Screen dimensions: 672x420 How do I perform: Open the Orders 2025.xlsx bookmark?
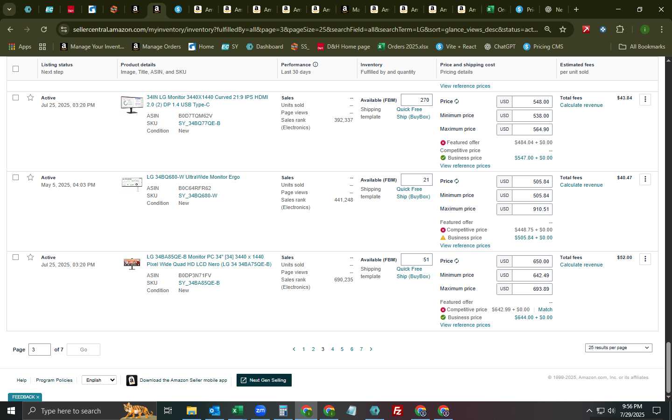(x=403, y=47)
